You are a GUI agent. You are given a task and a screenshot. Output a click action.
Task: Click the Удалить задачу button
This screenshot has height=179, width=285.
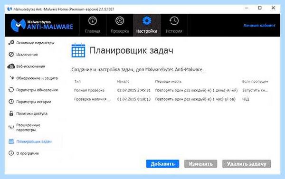pos(247,164)
